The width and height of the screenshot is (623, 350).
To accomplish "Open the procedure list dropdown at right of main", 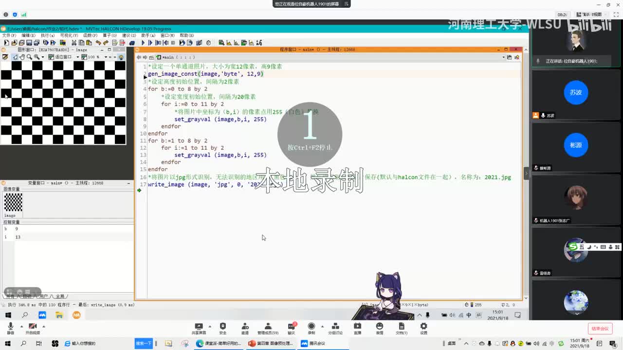I will [503, 57].
